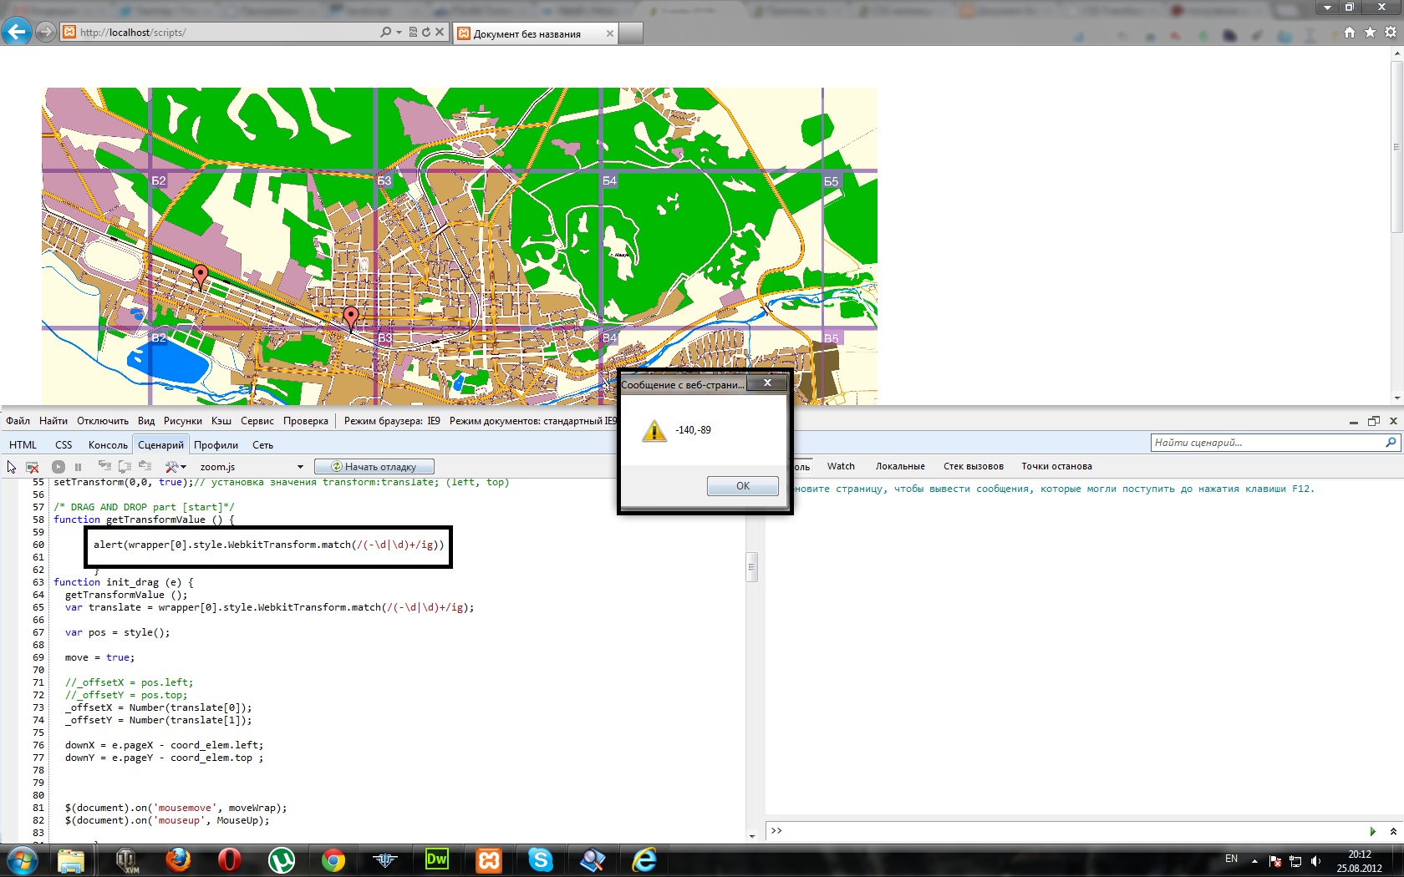1404x877 pixels.
Task: Open Firefox from the taskbar
Action: pyautogui.click(x=177, y=860)
